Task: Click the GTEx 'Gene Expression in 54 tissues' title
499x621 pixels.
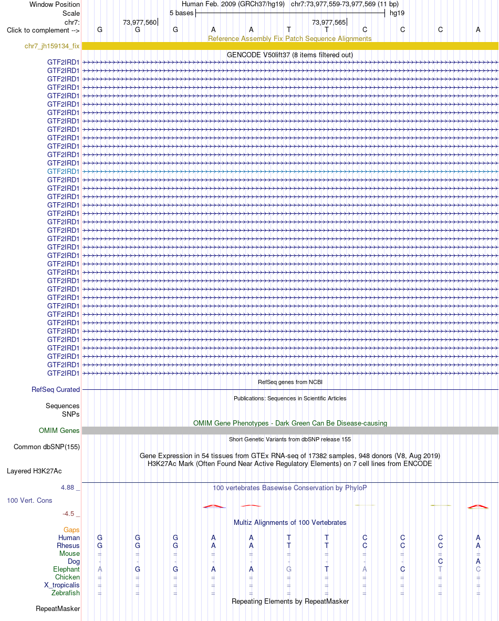Action: [290, 456]
